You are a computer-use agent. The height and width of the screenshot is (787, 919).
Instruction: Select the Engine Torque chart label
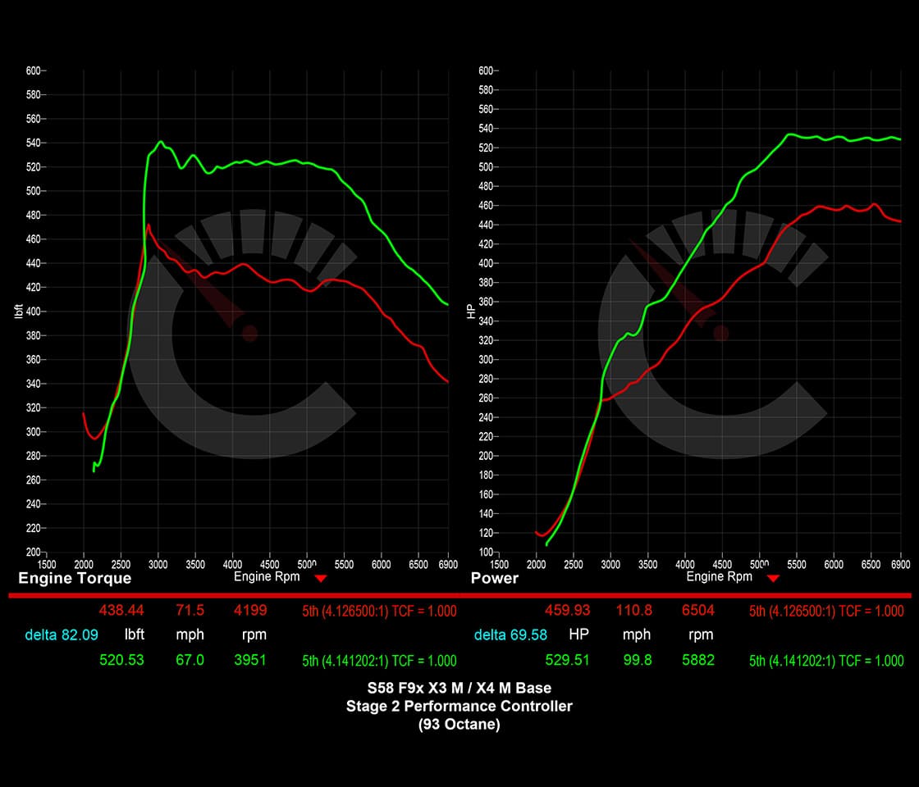[x=74, y=578]
